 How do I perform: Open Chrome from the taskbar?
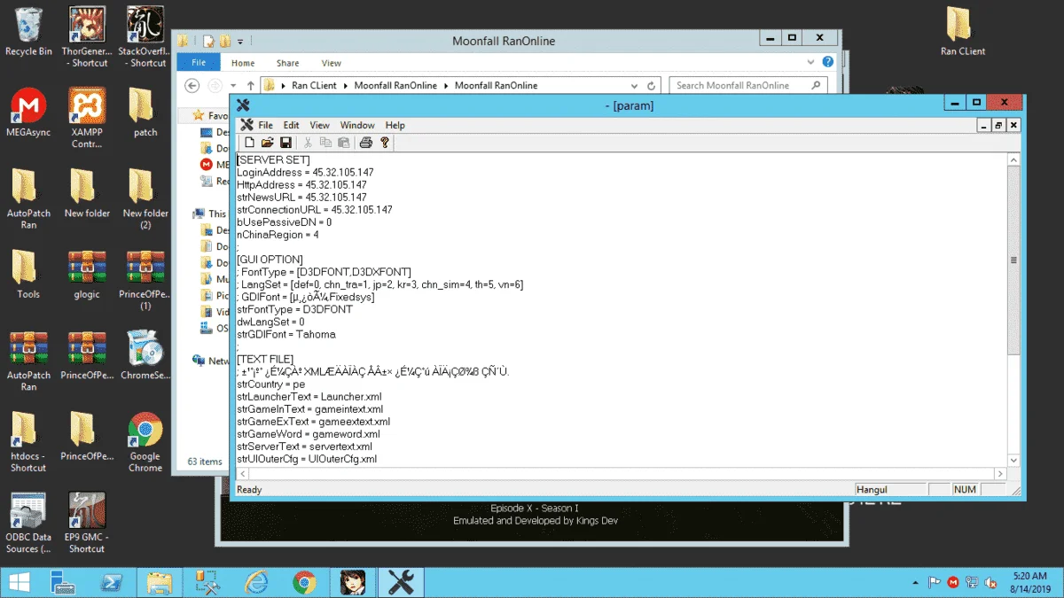305,582
